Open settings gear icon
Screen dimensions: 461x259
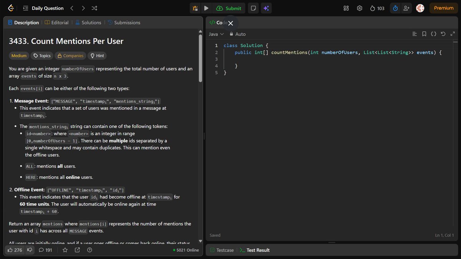[x=360, y=8]
